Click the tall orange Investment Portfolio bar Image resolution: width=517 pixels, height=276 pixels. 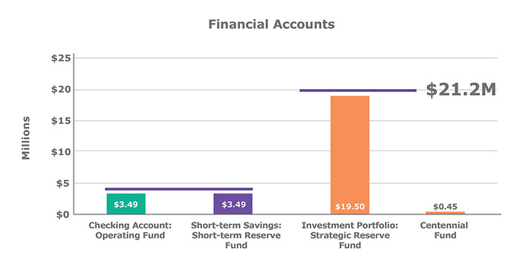tap(350, 155)
